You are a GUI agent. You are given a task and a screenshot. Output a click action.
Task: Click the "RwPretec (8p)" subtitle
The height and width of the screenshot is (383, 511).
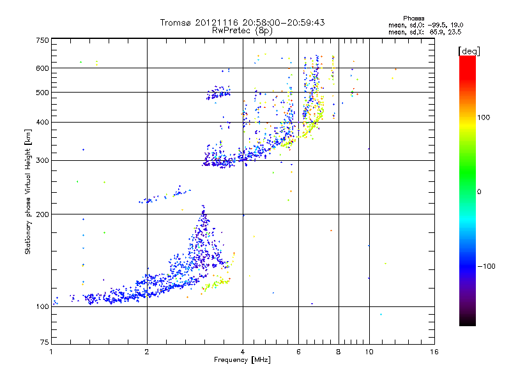(242, 31)
